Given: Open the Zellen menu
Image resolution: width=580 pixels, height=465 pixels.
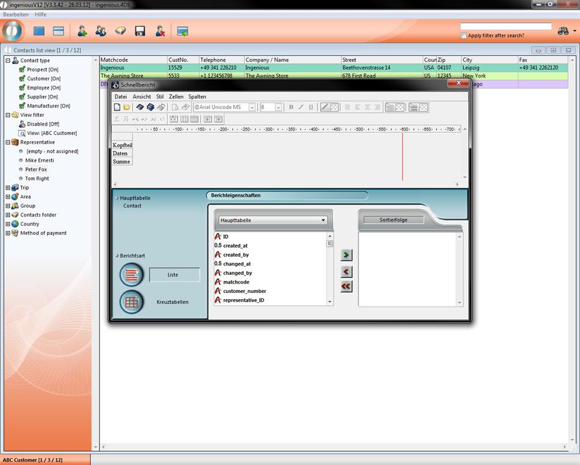Looking at the screenshot, I should (x=176, y=96).
